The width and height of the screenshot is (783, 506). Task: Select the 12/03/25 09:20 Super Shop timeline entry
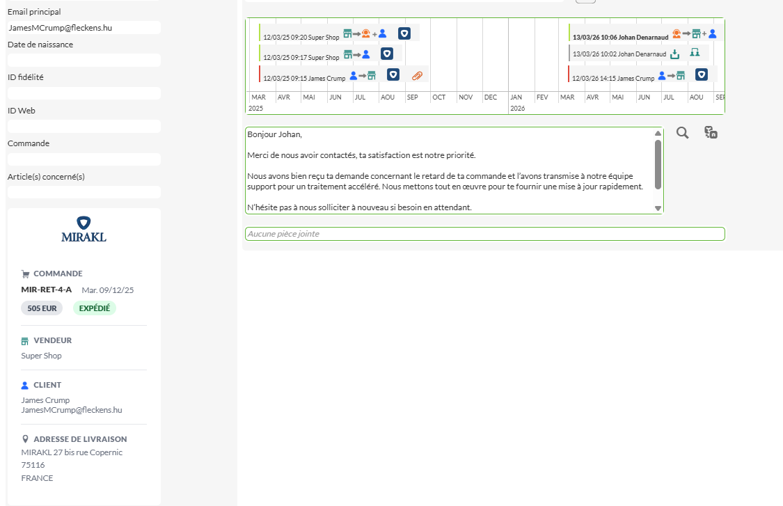tap(301, 38)
